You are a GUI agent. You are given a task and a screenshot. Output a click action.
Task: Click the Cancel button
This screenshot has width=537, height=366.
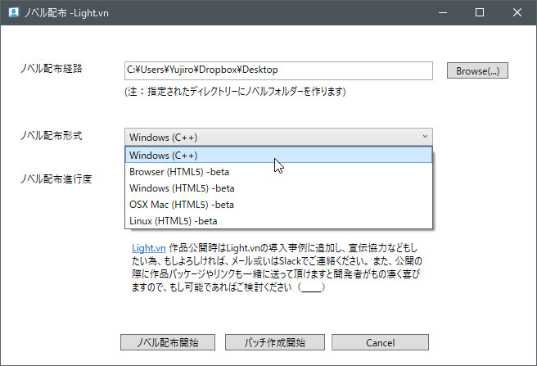click(x=380, y=342)
